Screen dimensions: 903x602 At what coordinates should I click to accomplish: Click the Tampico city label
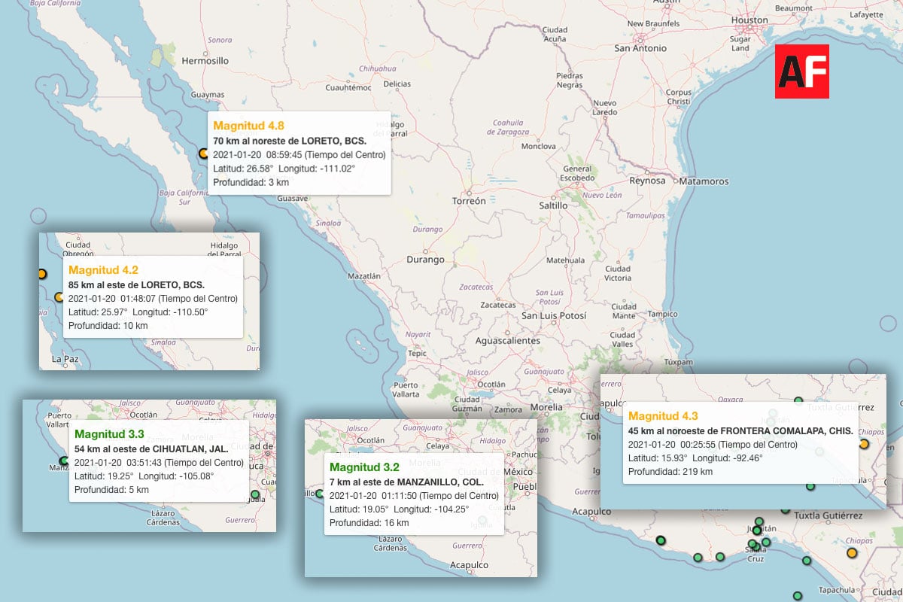662,314
